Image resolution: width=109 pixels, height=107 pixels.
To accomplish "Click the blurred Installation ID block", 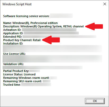I will [x=52, y=48].
